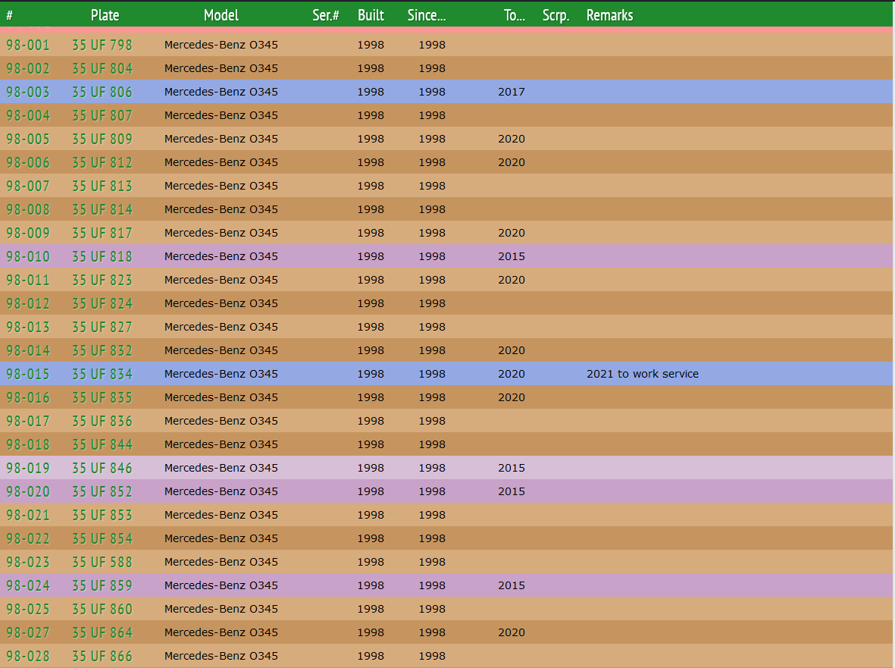Open fleet number 98-018 link
Image resolution: width=895 pixels, height=668 pixels.
tap(28, 445)
